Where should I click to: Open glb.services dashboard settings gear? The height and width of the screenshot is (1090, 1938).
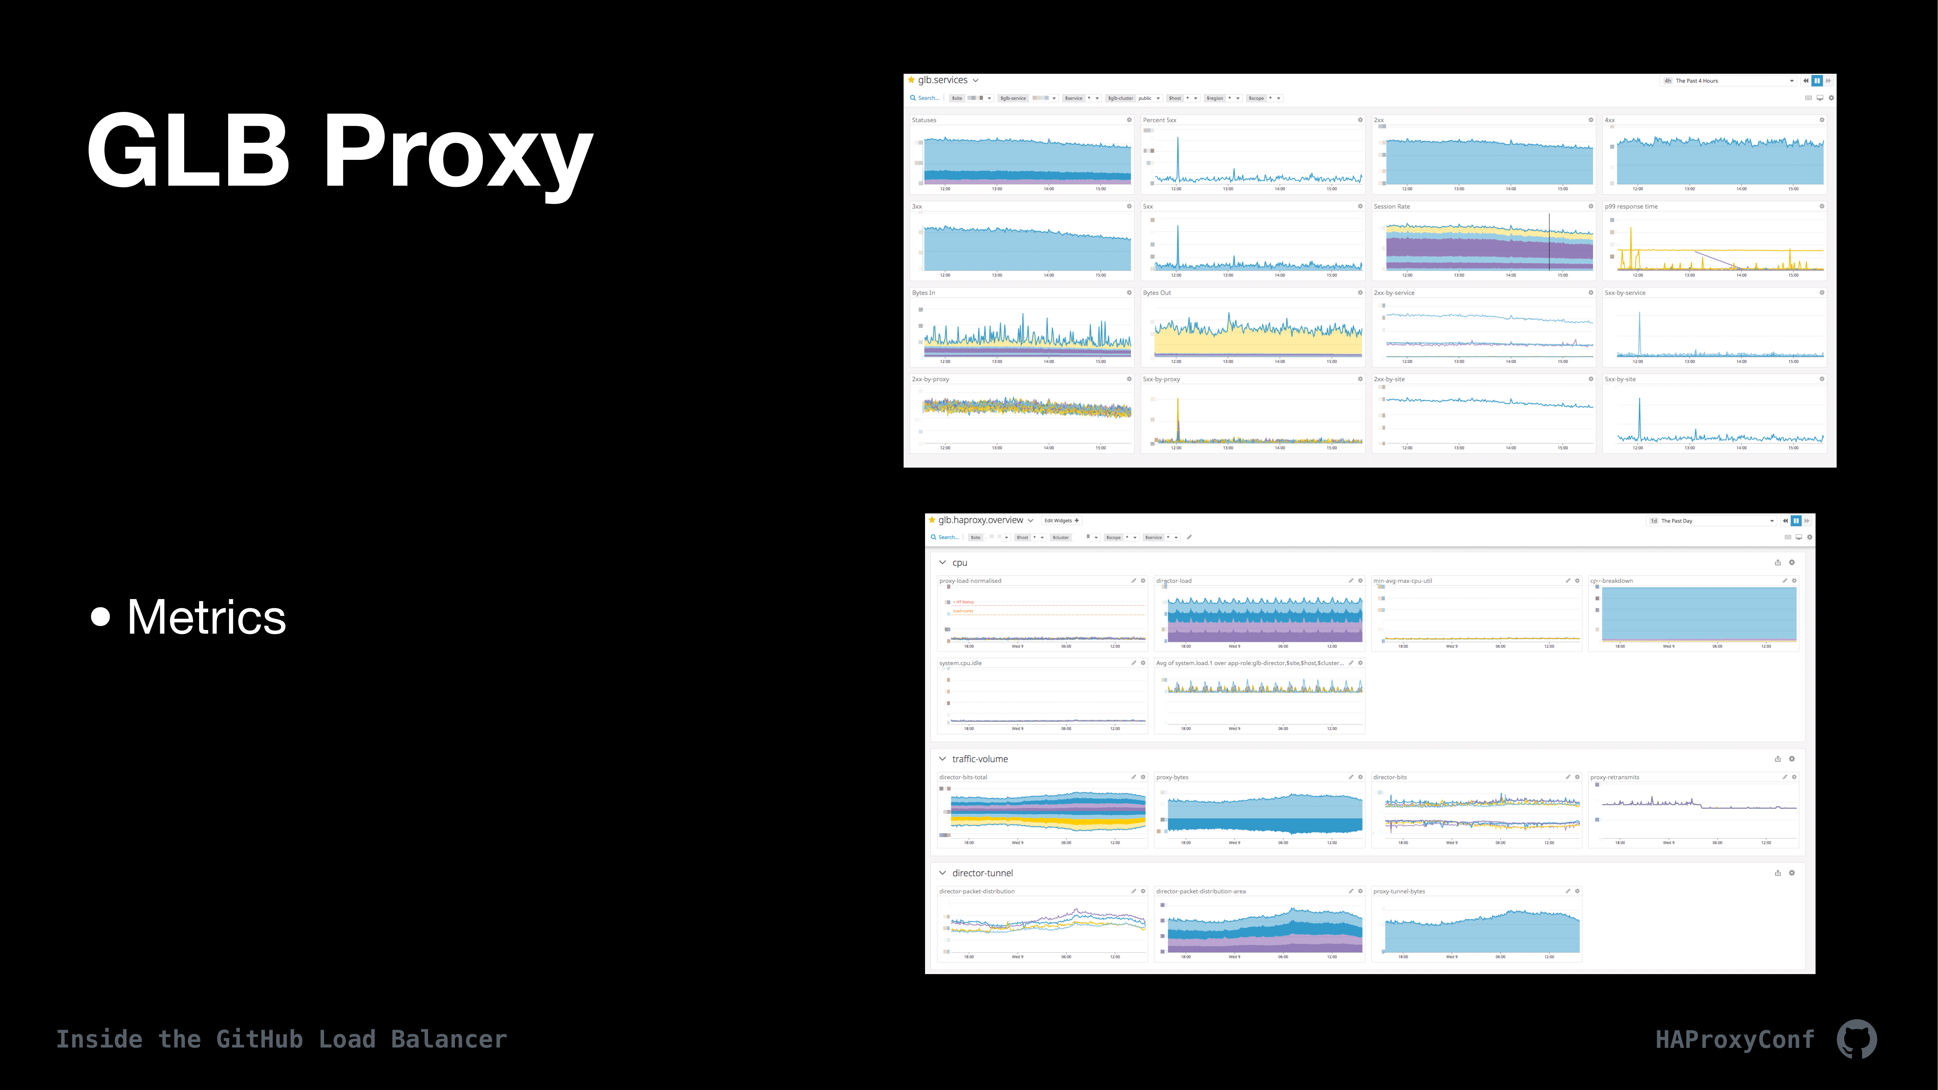tap(1831, 98)
